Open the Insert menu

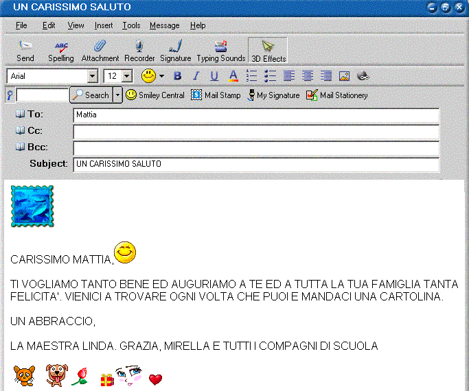(104, 25)
